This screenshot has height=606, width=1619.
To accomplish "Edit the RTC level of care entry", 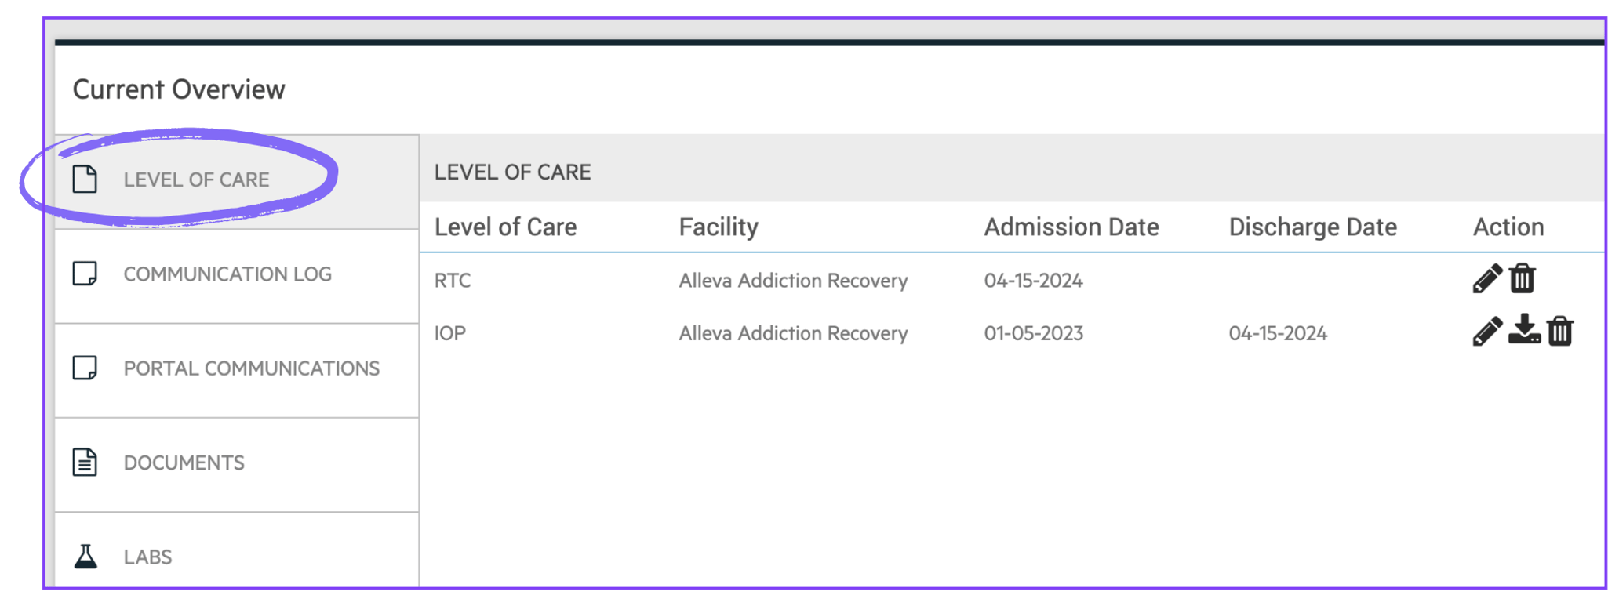I will pos(1487,279).
